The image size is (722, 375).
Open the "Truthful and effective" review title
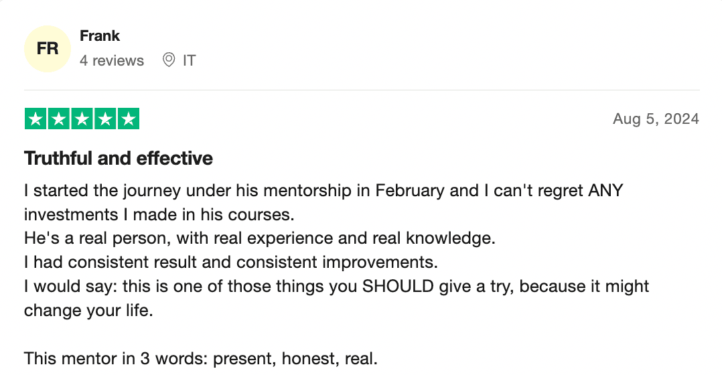(119, 159)
